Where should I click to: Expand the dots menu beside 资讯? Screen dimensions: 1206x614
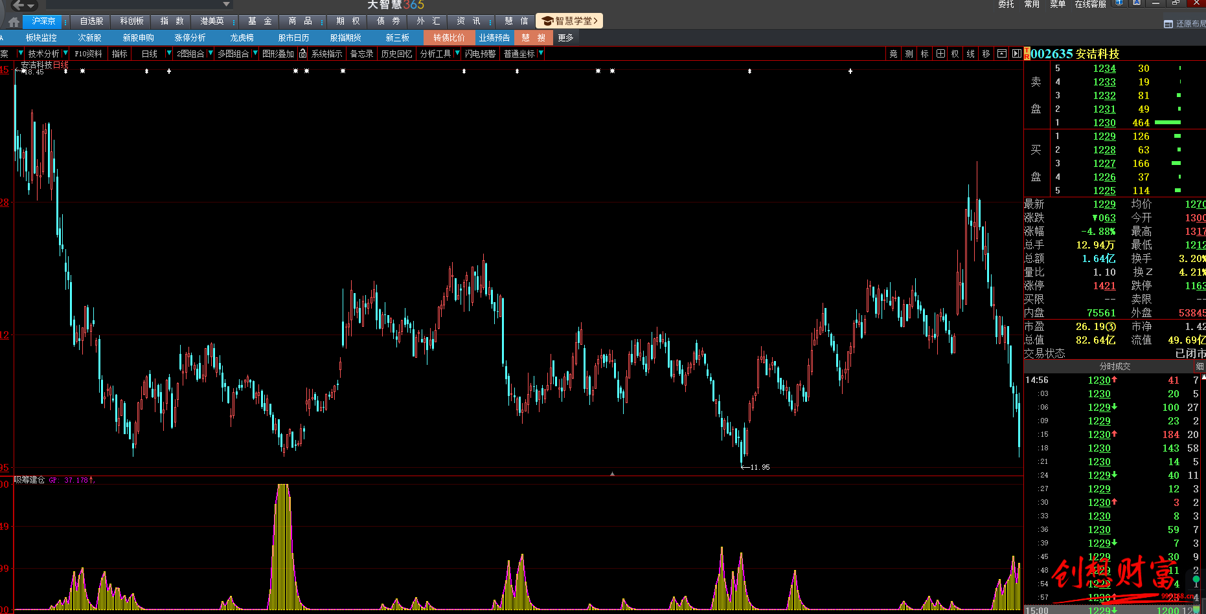(490, 22)
